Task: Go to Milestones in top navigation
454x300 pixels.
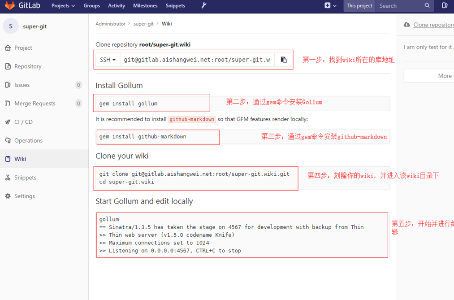Action: pos(145,5)
